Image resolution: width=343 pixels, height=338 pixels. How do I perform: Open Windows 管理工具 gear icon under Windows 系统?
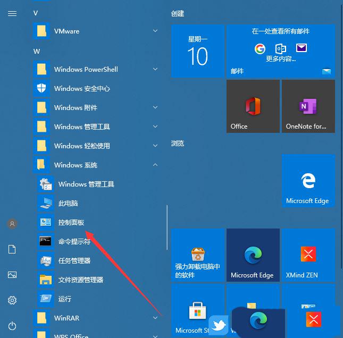pyautogui.click(x=46, y=184)
